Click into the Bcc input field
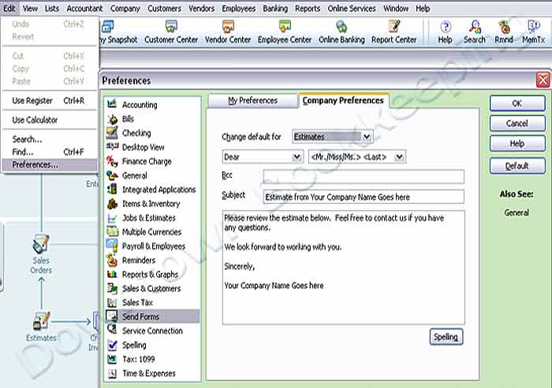 tap(364, 176)
